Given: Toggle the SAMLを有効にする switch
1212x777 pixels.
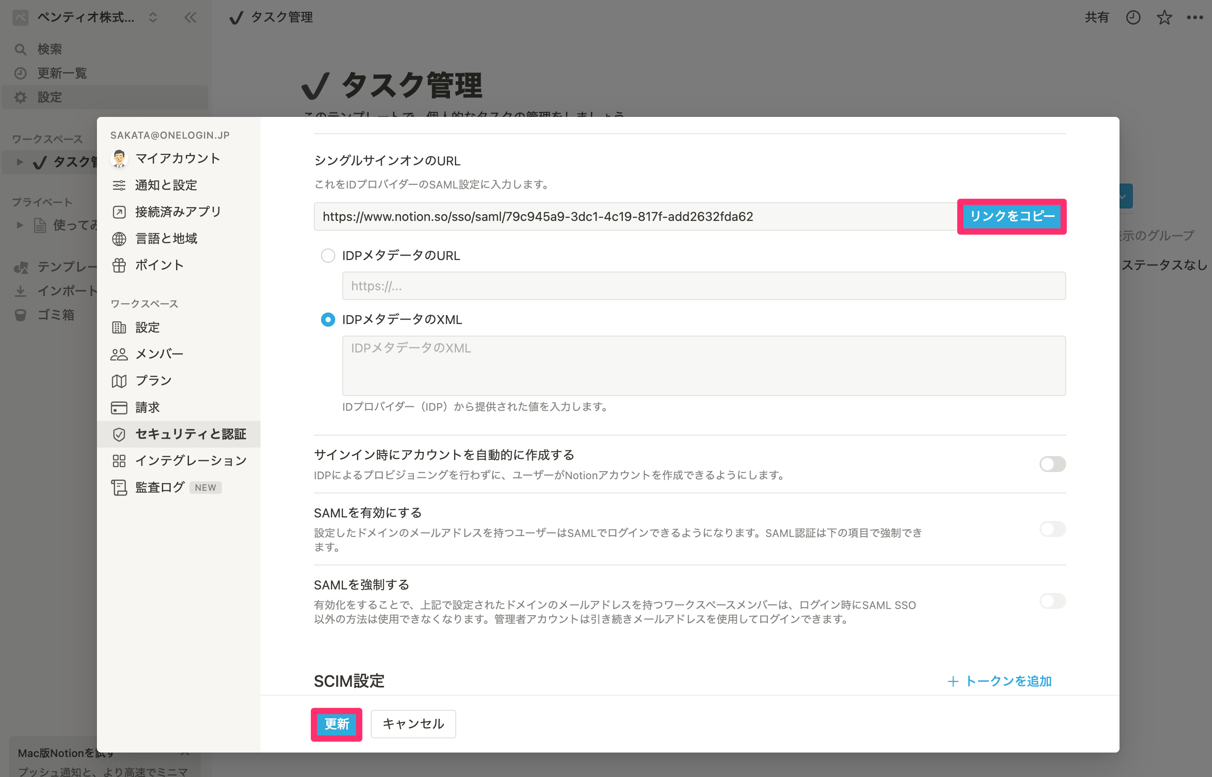Looking at the screenshot, I should (x=1052, y=529).
